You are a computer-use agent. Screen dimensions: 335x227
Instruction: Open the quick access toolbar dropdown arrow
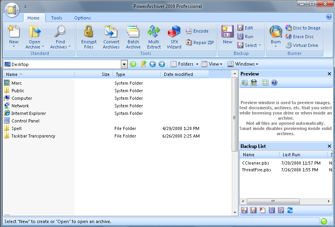coord(25,7)
